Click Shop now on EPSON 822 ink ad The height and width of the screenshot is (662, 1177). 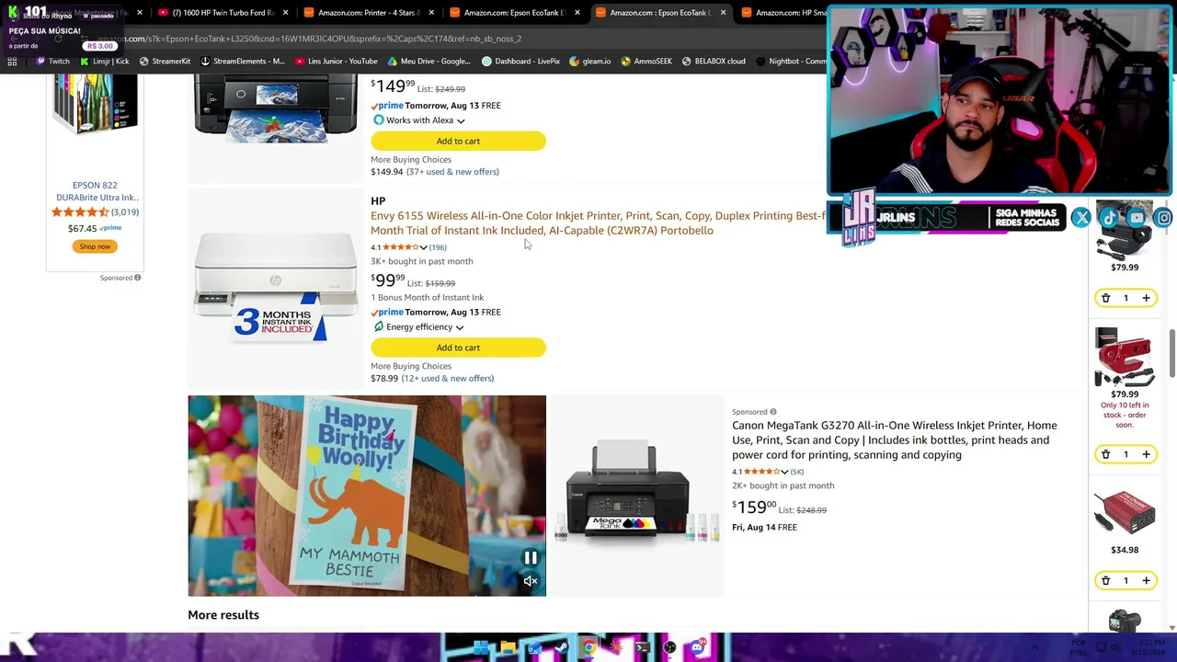pos(95,246)
